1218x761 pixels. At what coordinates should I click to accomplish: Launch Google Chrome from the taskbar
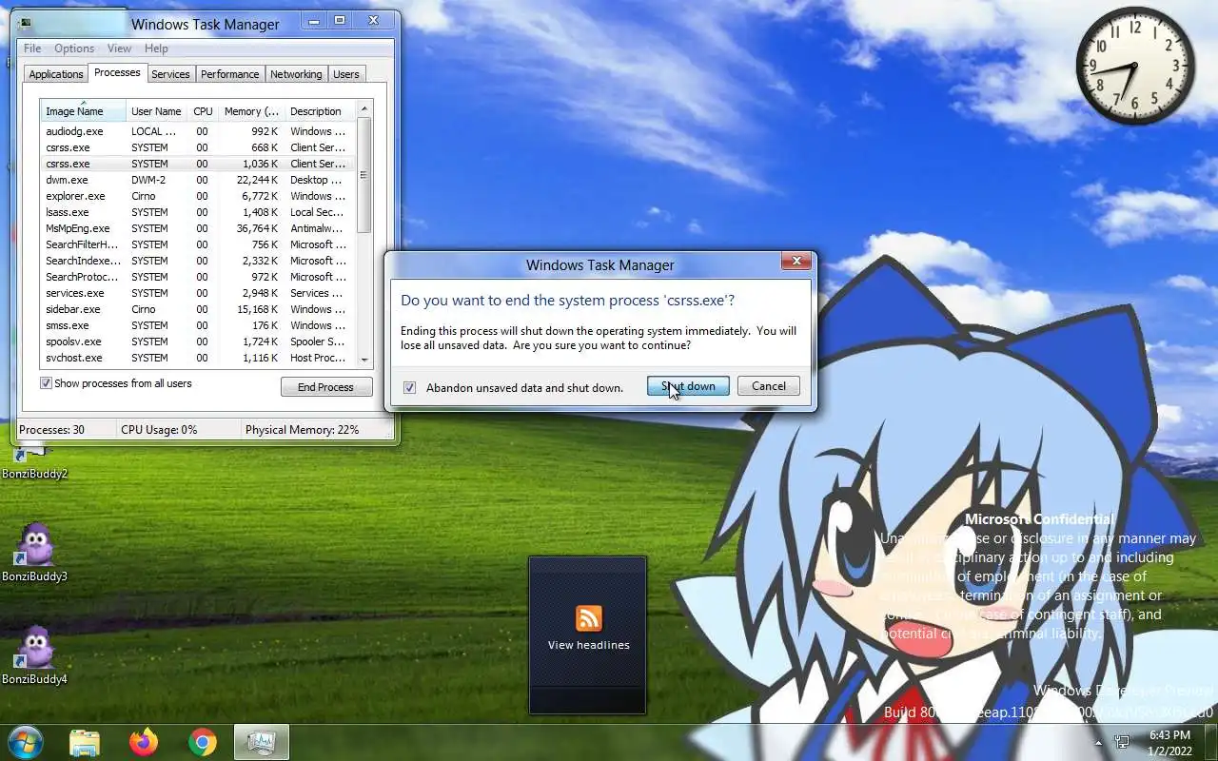coord(202,742)
